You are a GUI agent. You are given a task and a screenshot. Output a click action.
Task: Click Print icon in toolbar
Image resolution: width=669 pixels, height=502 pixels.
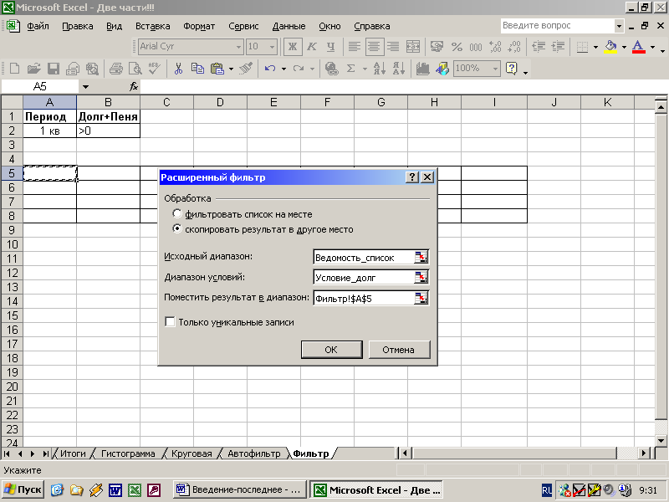coord(115,69)
